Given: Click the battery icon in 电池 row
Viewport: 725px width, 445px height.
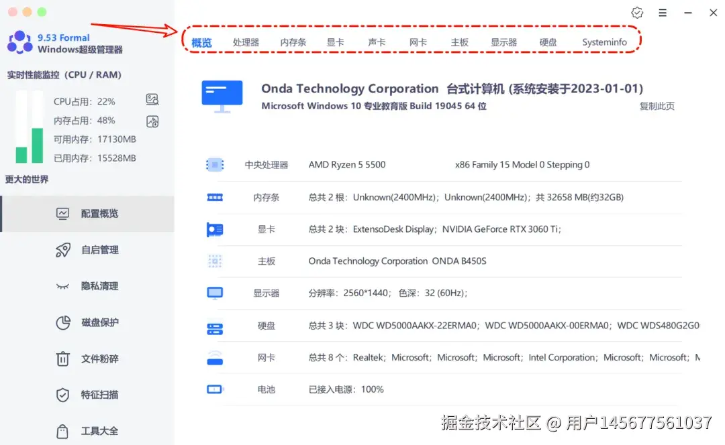Looking at the screenshot, I should [215, 389].
